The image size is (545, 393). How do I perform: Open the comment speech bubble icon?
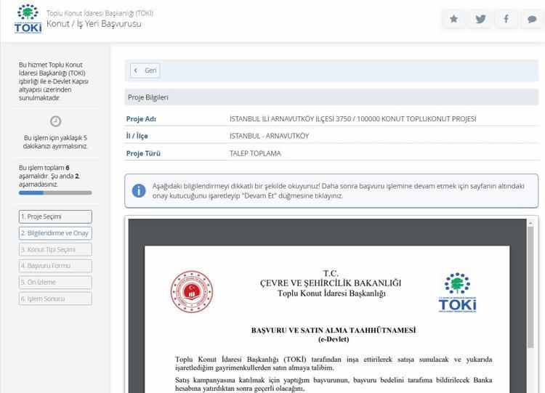(532, 20)
